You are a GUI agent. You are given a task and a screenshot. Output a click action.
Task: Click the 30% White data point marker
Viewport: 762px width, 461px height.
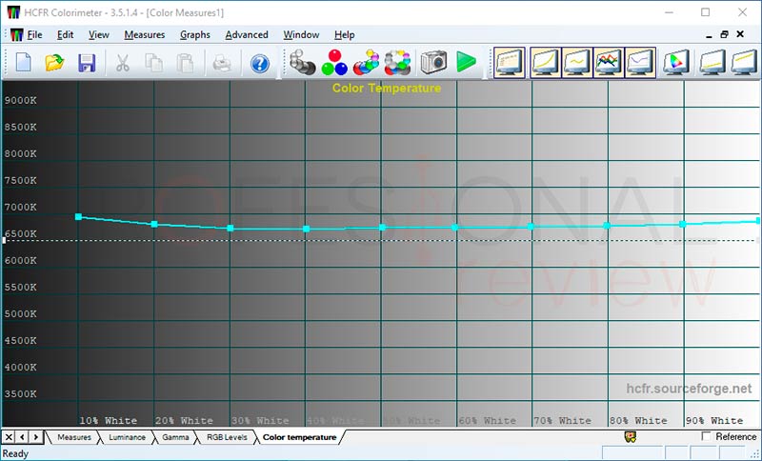click(230, 228)
